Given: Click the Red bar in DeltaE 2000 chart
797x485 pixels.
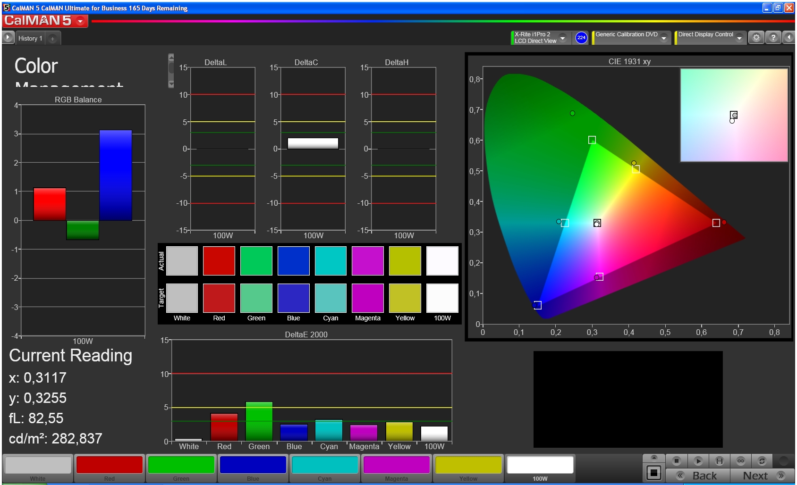Looking at the screenshot, I should pyautogui.click(x=224, y=427).
